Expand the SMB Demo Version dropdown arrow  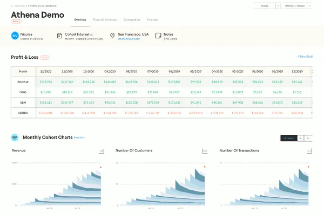(309, 6)
